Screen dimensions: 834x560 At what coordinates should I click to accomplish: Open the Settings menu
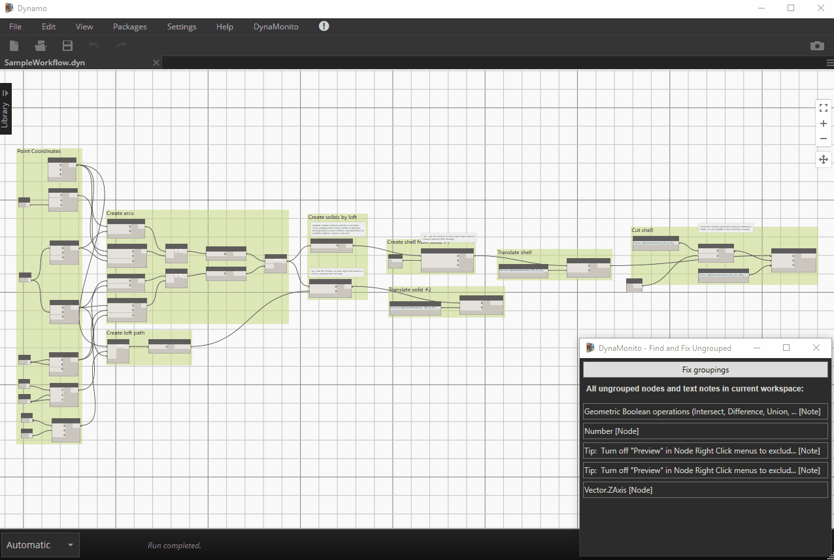pos(182,27)
